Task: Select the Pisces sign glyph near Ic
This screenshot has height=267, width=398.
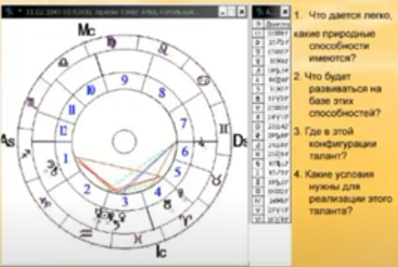Action: pyautogui.click(x=138, y=239)
